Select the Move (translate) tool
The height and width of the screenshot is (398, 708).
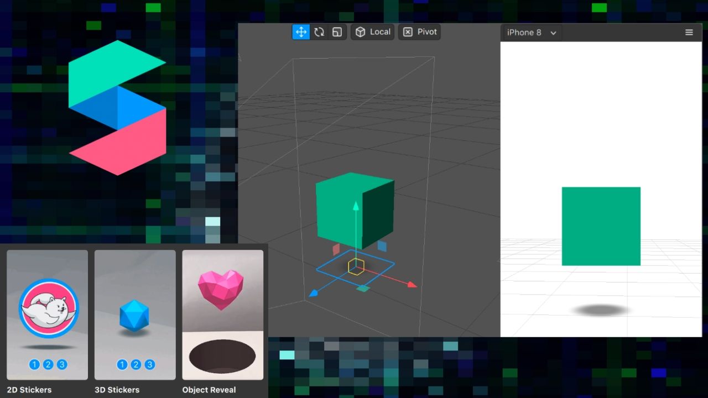[301, 32]
